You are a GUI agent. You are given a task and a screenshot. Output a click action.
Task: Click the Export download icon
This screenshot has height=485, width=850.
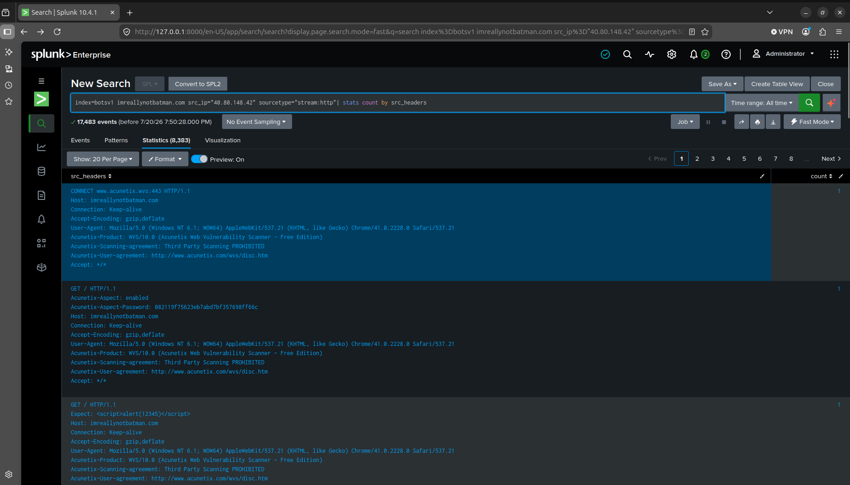tap(773, 122)
